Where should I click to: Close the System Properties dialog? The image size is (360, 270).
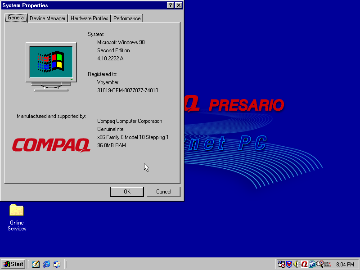178,5
